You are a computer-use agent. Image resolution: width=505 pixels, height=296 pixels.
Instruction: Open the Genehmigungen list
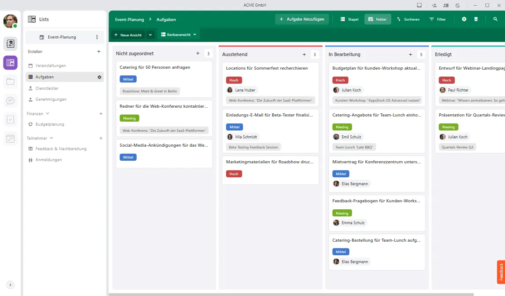(65, 99)
